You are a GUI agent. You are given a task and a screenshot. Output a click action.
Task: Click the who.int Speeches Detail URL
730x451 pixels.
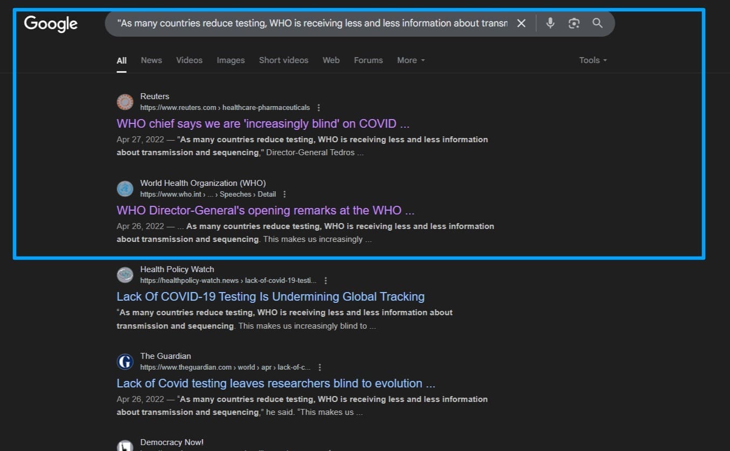pyautogui.click(x=208, y=195)
